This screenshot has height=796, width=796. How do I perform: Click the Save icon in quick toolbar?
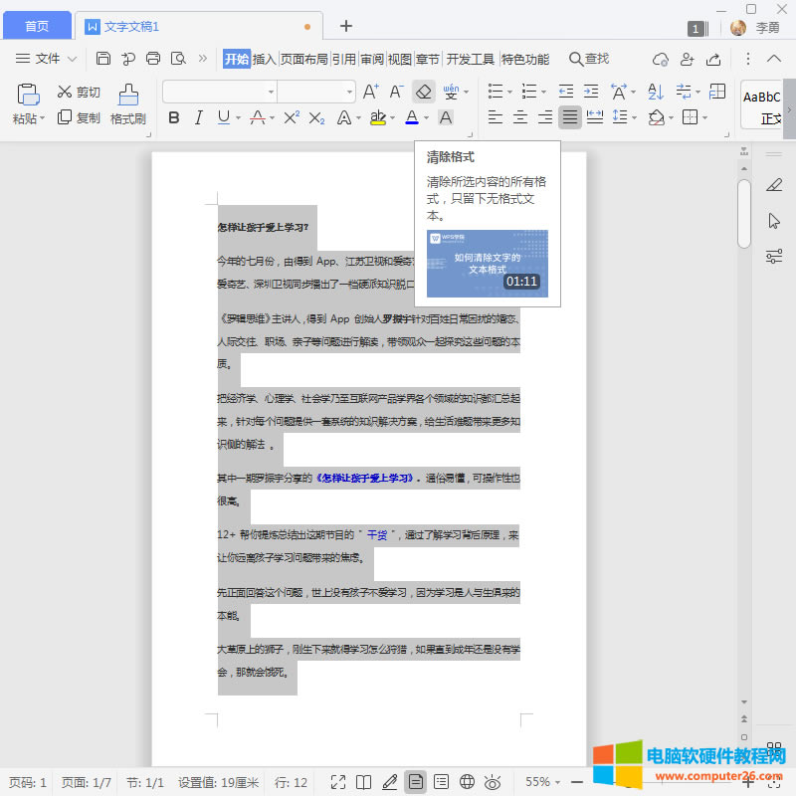click(103, 59)
